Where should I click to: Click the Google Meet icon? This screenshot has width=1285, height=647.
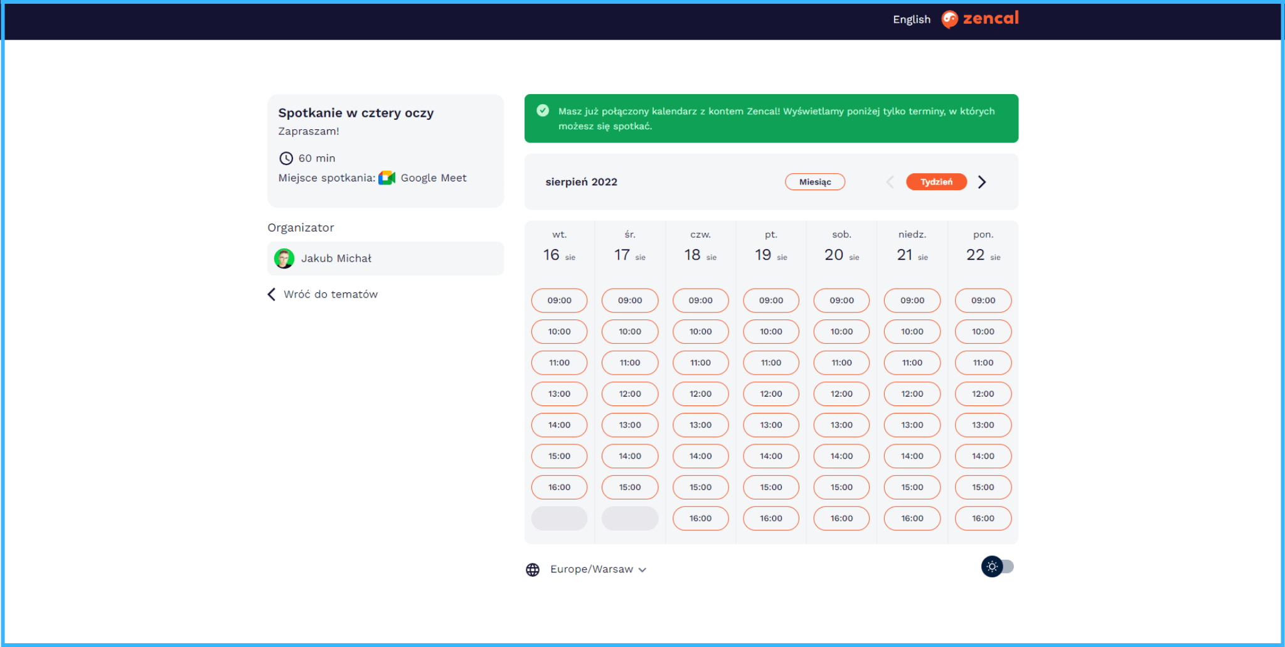387,178
